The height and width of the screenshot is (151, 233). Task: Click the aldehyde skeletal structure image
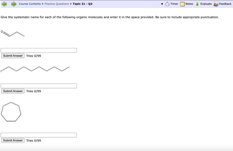pos(13,33)
